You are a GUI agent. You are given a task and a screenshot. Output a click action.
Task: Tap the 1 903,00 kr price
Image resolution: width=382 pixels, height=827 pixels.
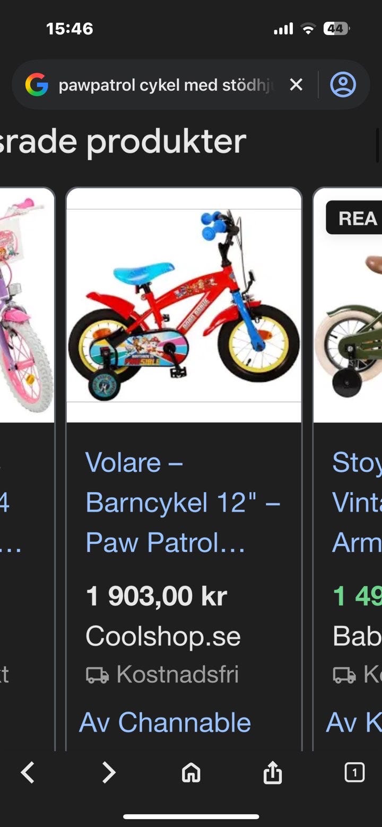pos(157,596)
